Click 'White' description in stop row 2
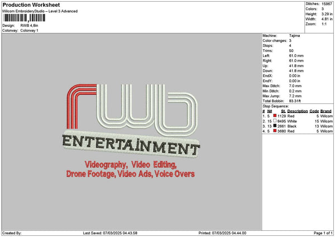This screenshot has width=335, height=237. point(292,121)
